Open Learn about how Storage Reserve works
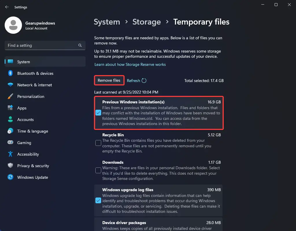This screenshot has height=231, width=296. pyautogui.click(x=130, y=64)
